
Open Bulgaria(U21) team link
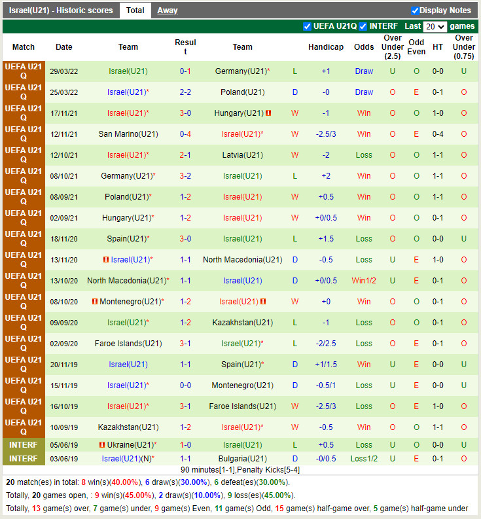243,459
